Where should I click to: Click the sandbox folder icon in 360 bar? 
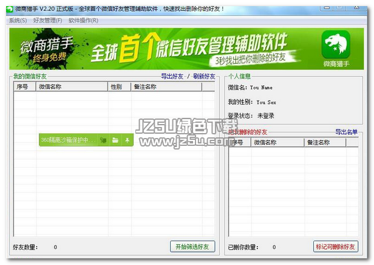(115, 140)
